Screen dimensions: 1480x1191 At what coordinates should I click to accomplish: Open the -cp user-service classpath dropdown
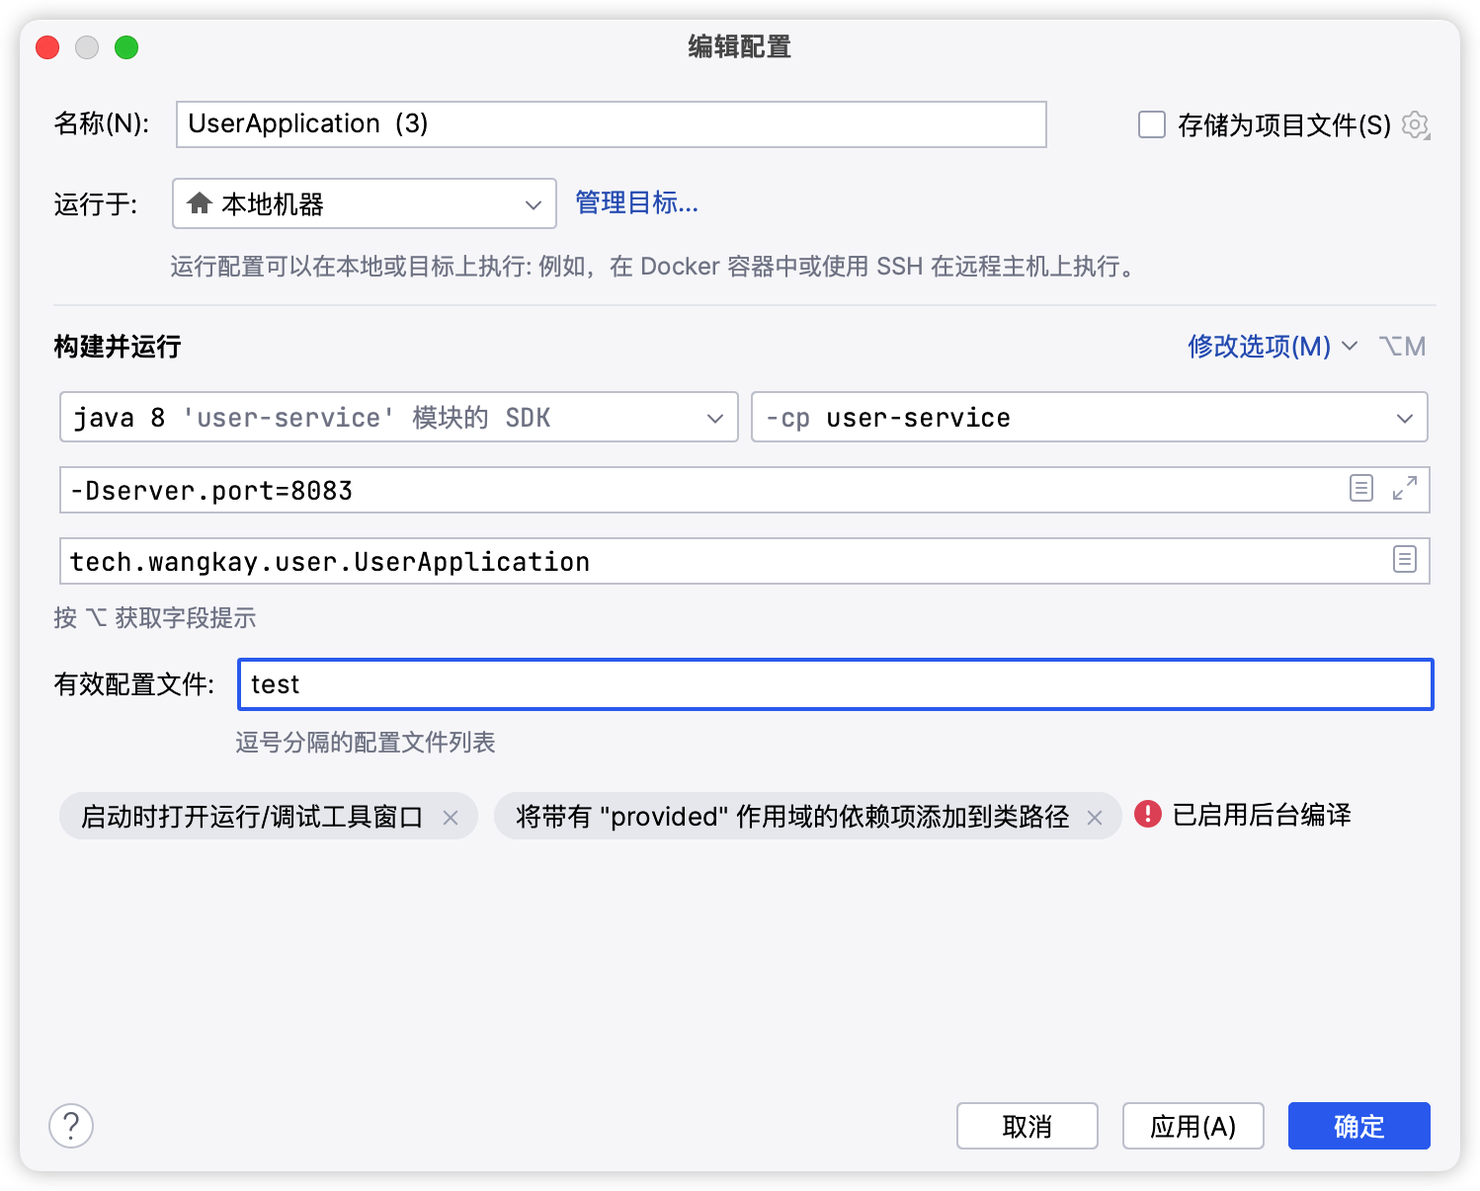(1090, 417)
